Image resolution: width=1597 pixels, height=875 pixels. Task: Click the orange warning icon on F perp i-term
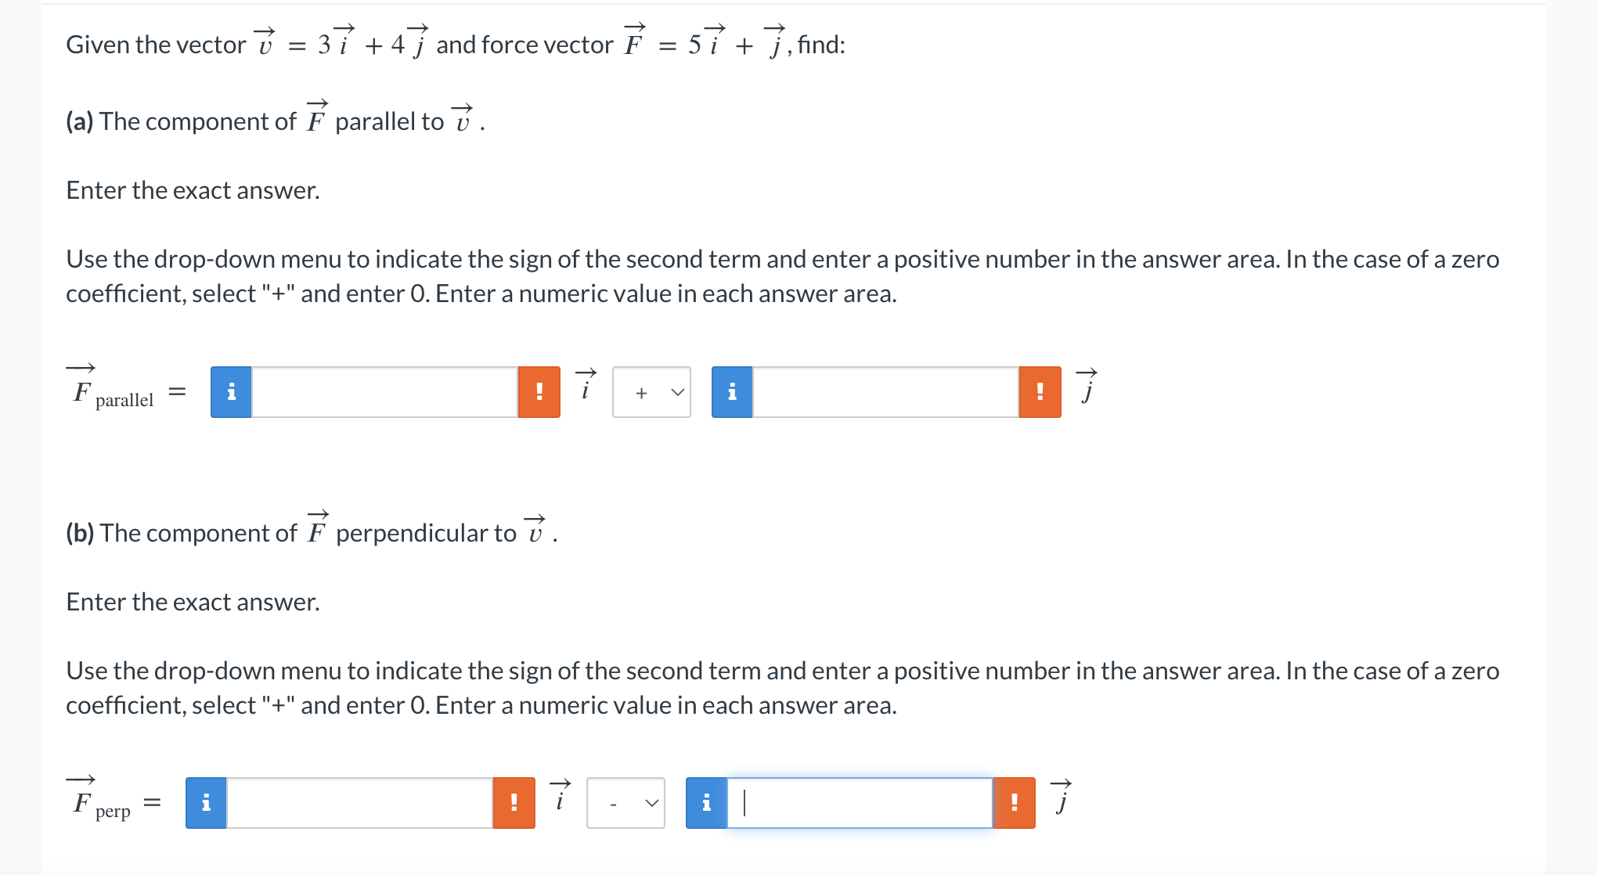[x=514, y=802]
